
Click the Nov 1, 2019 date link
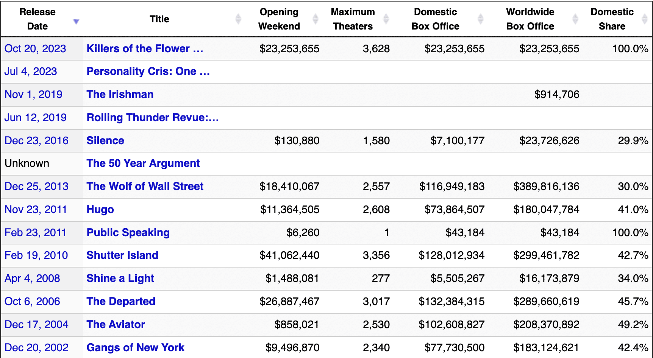point(33,94)
